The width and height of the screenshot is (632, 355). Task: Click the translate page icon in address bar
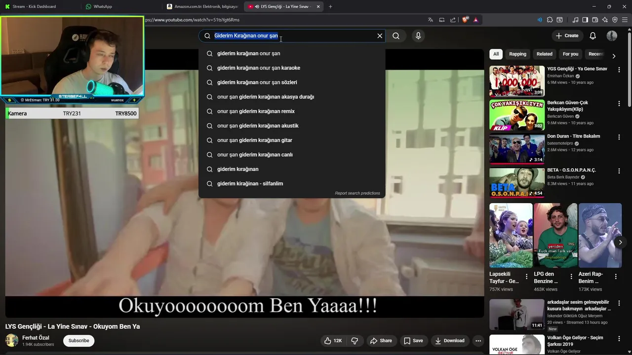431,20
